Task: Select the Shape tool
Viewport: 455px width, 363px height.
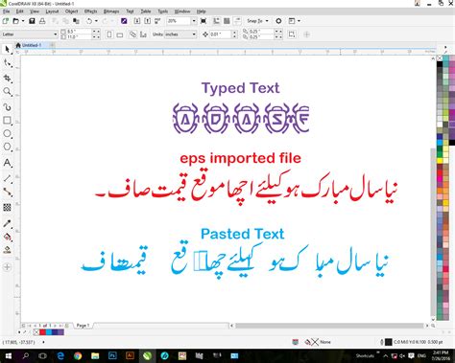Action: click(x=8, y=63)
